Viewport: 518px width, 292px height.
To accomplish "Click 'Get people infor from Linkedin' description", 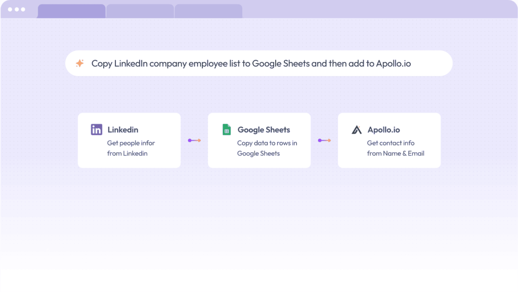I will click(131, 148).
